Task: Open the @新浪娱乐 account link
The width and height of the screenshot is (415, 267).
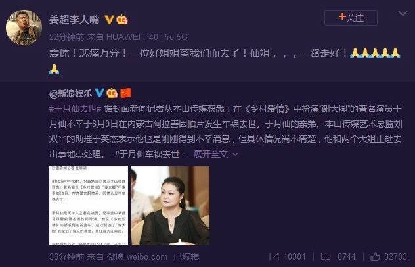Action: pos(70,93)
